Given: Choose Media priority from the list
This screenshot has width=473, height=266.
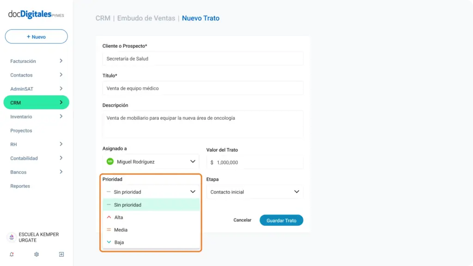Looking at the screenshot, I should point(151,230).
